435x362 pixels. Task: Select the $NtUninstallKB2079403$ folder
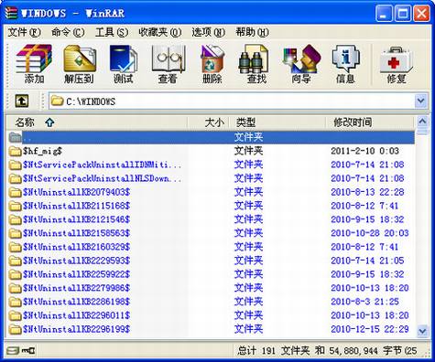click(x=211, y=192)
